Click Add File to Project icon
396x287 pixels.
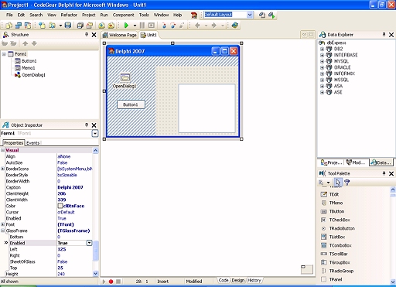pyautogui.click(x=101, y=26)
